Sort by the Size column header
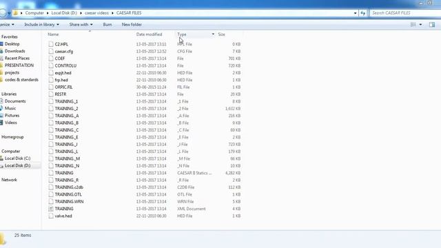Screen dimensions: 441x248 (x=222, y=34)
